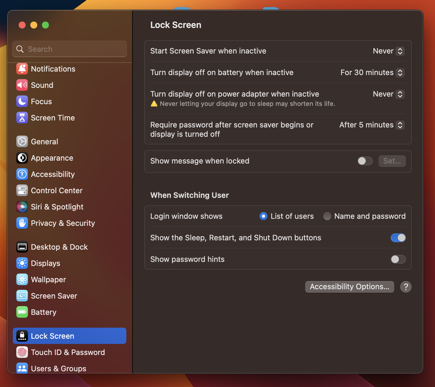Viewport: 435px width, 387px height.
Task: Select Lock Screen label in sidebar
Action: 52,336
